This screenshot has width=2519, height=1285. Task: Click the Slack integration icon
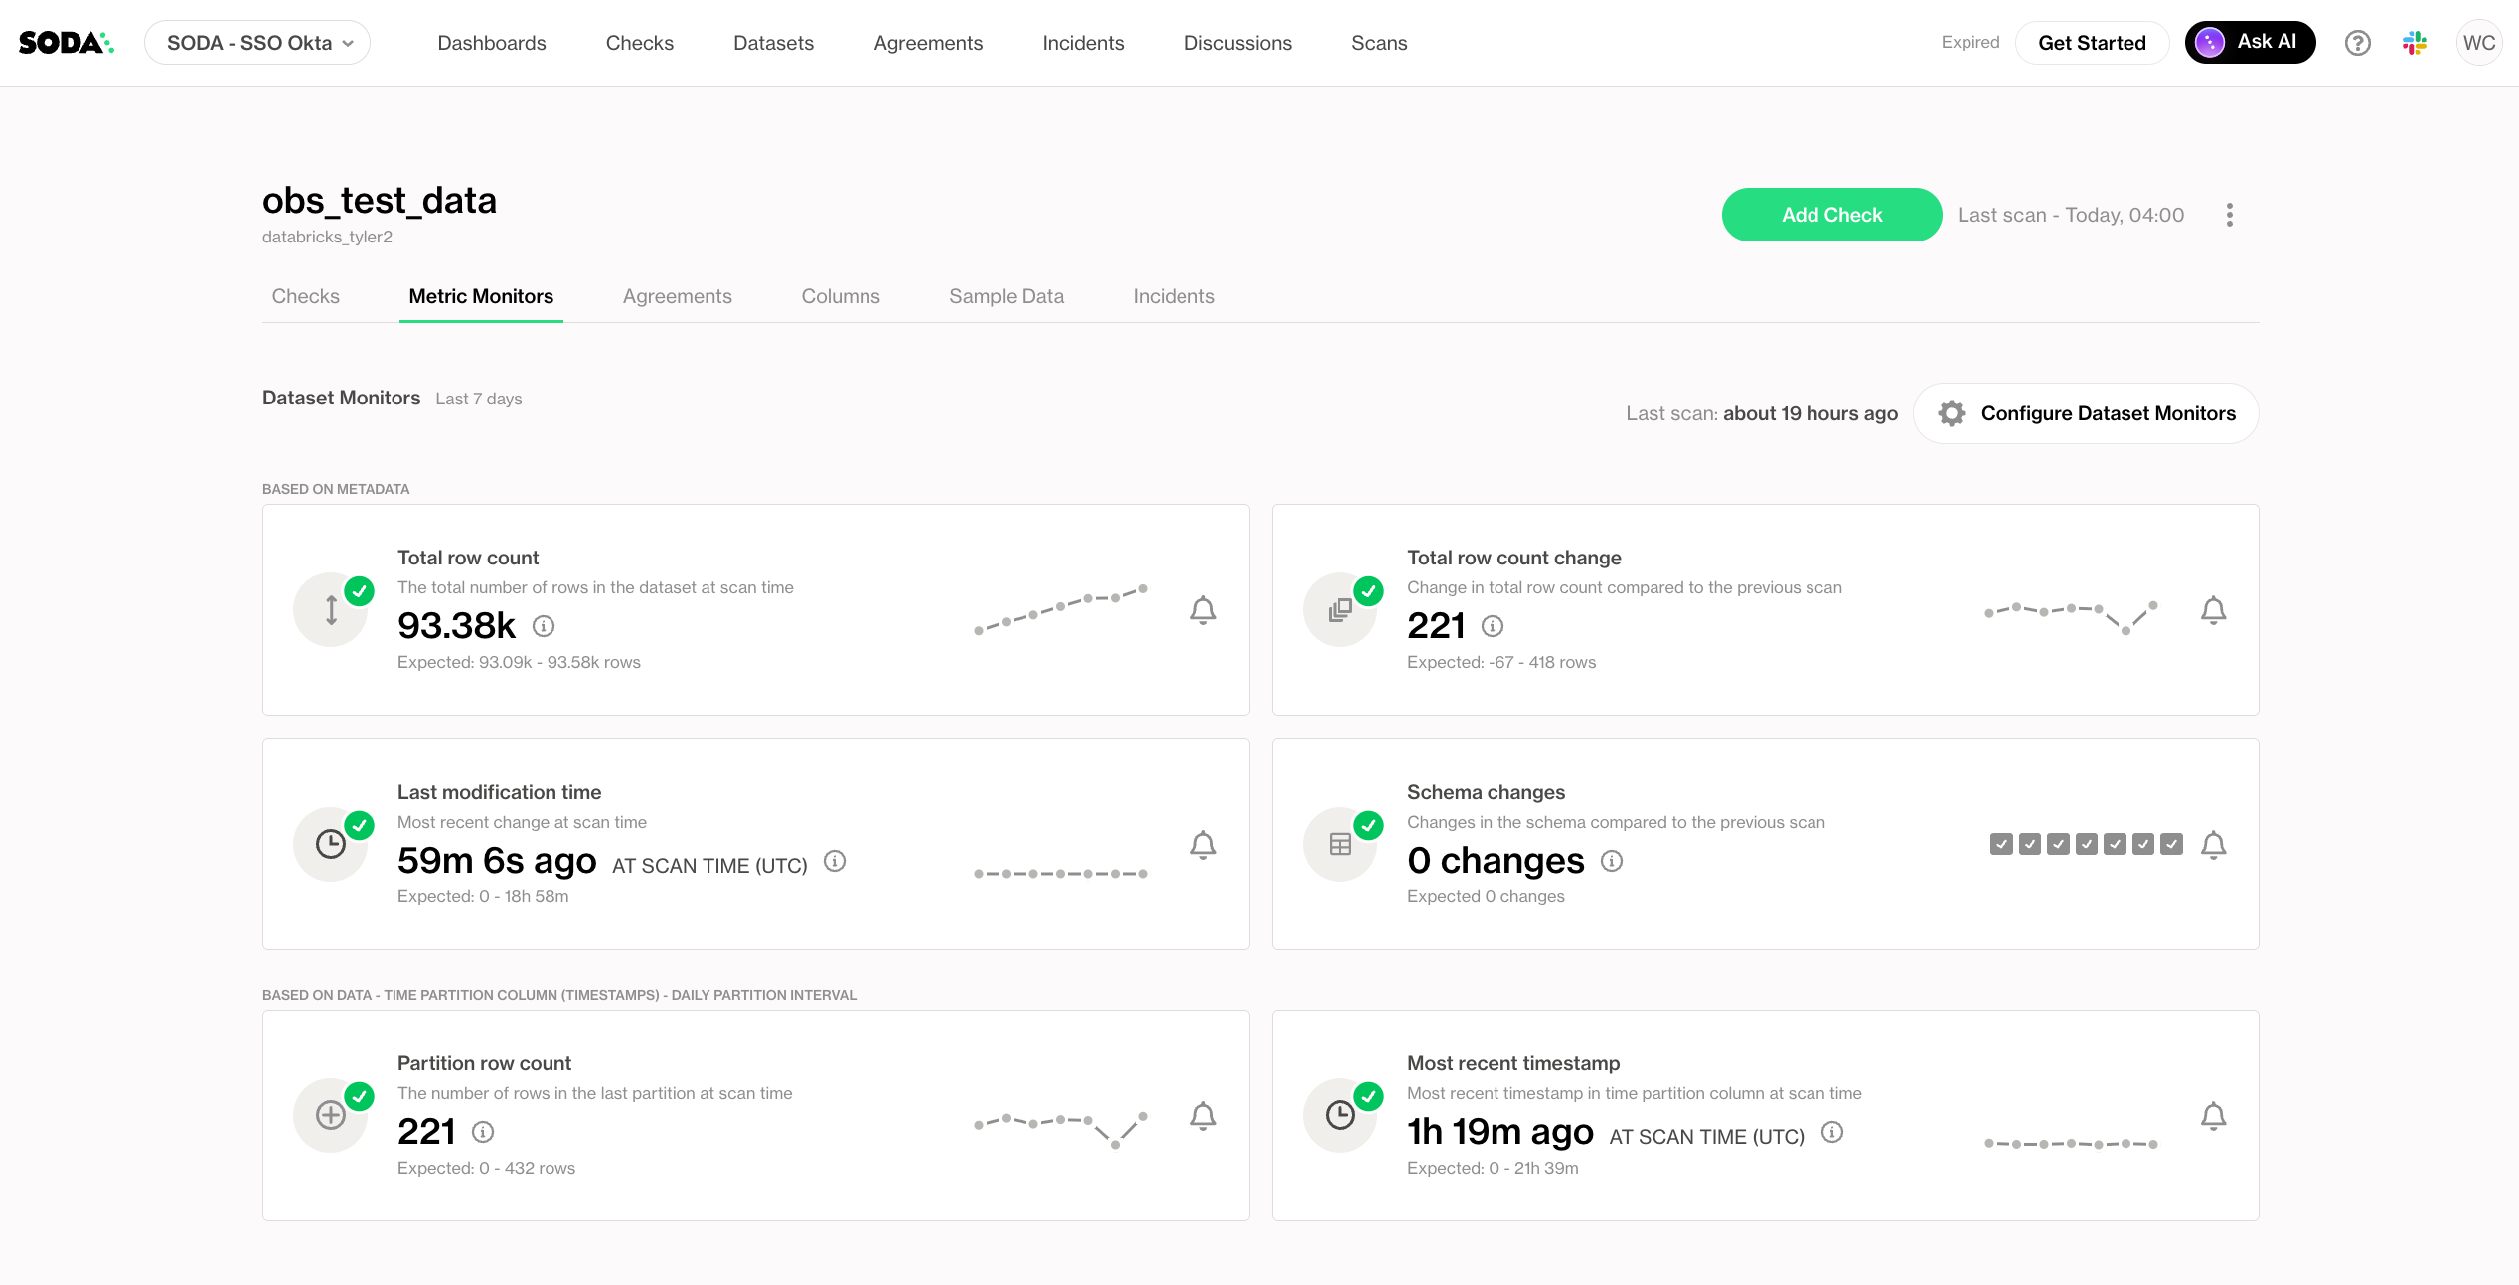coord(2415,43)
